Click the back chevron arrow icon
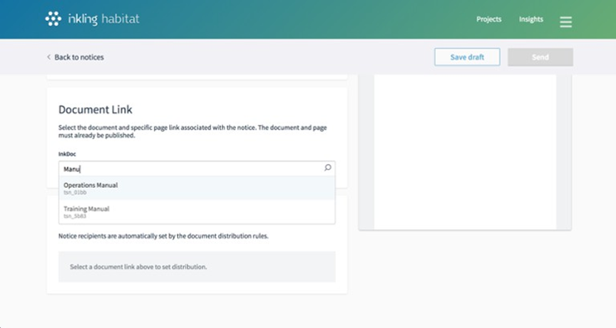Screen dimensions: 616x328 coord(49,57)
